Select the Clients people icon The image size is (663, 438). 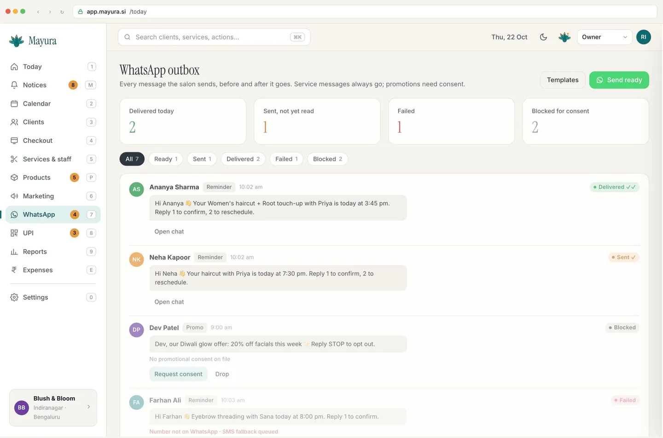[14, 122]
